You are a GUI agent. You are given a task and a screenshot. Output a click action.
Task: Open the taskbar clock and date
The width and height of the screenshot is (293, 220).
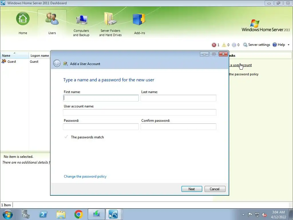tap(278, 215)
